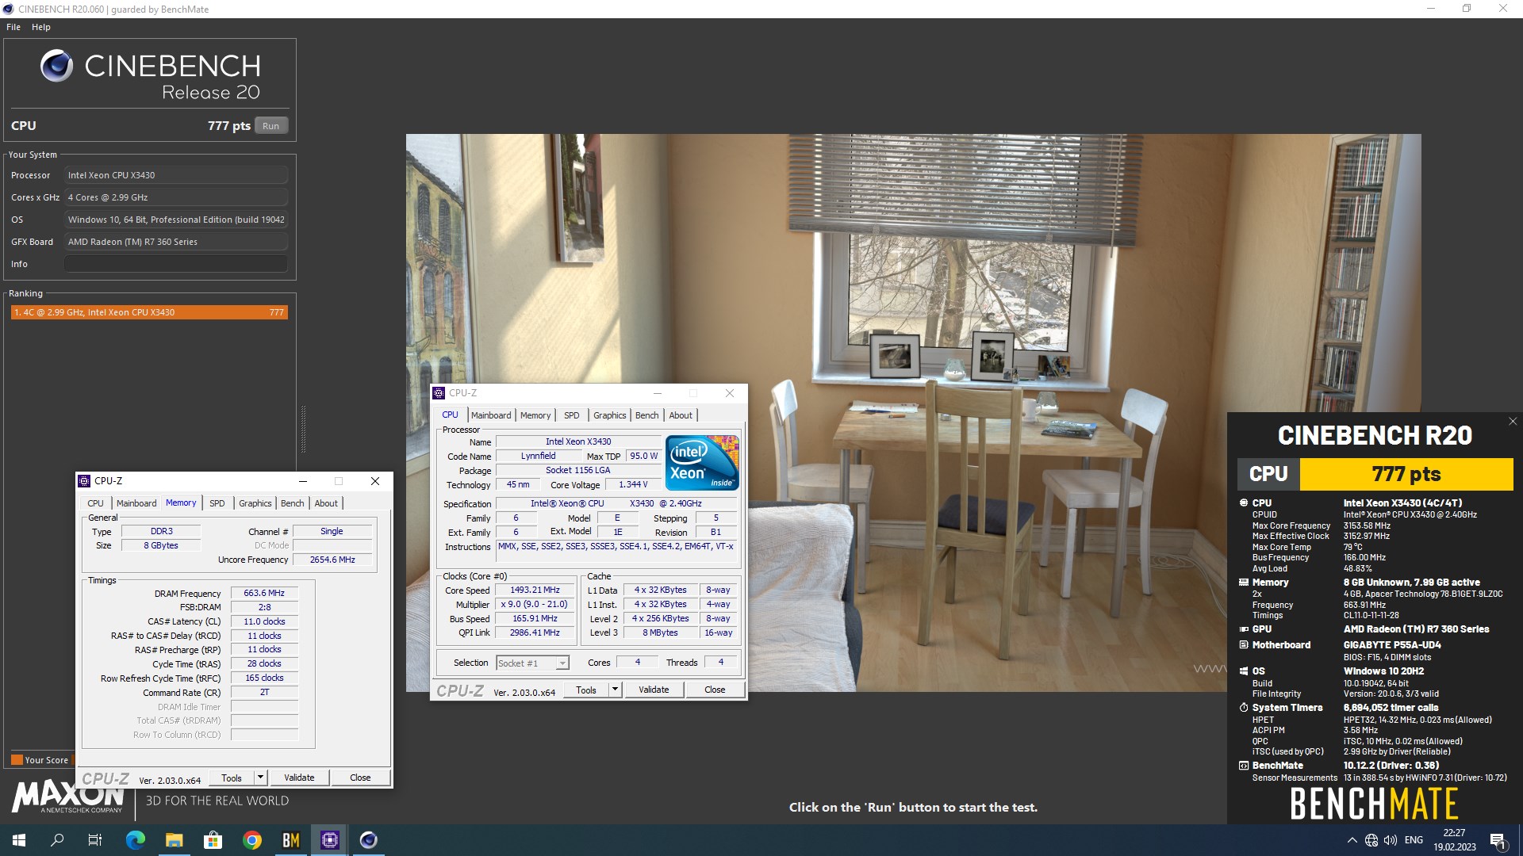Open Graphics tab in CPU-Z Memory window
The image size is (1523, 856).
point(255,503)
